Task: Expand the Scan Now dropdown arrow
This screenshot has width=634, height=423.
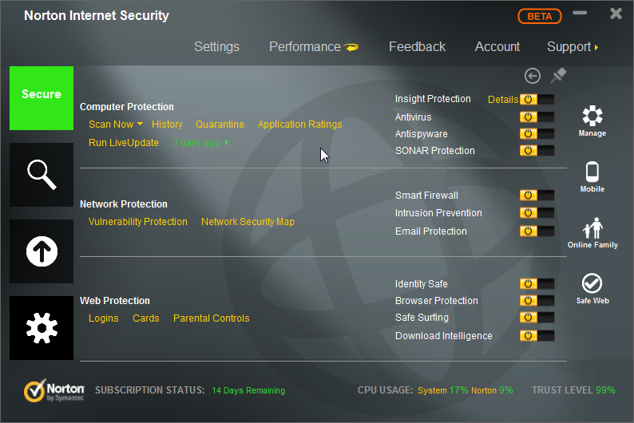Action: (x=140, y=124)
